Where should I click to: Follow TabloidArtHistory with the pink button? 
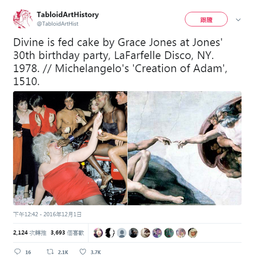click(x=206, y=19)
